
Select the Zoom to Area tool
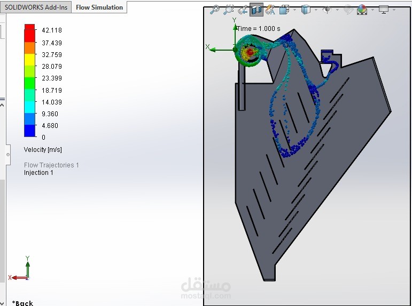tap(229, 10)
